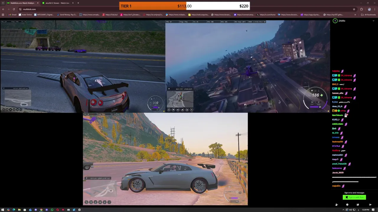378x212 pixels.
Task: Click the speedometer showing 186 in top-right stream
Action: 316,99
